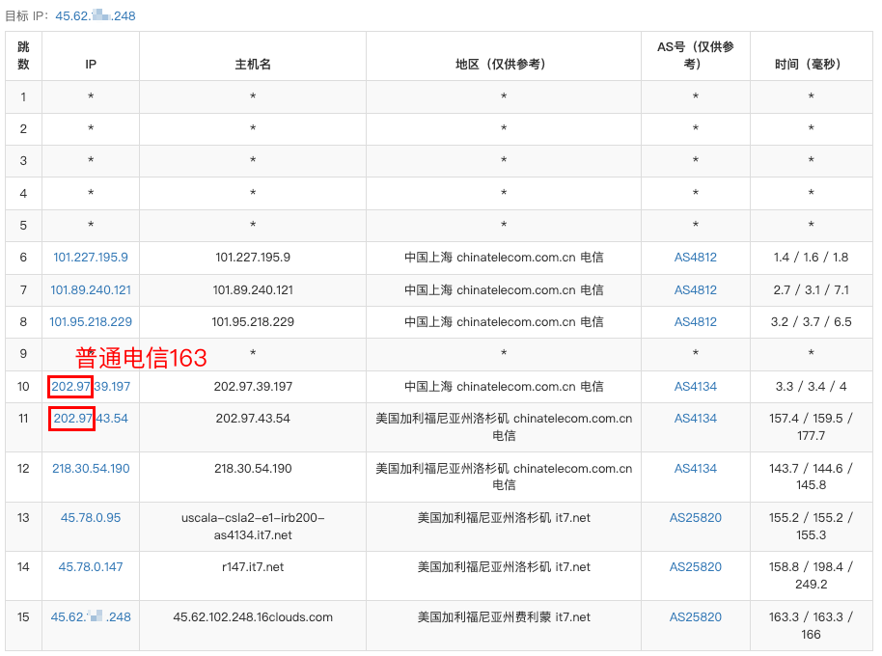Open AS4134 link in the 202.97.39.197 row
The width and height of the screenshot is (882, 656).
click(695, 387)
